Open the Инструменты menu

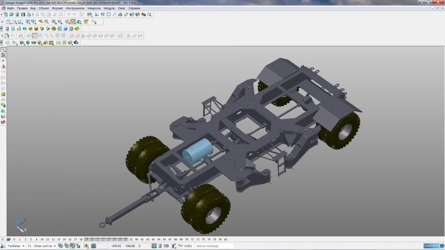coord(75,8)
